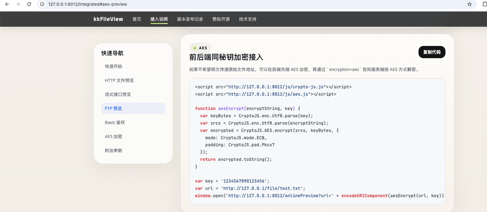Click the var url test.txt line

point(250,188)
